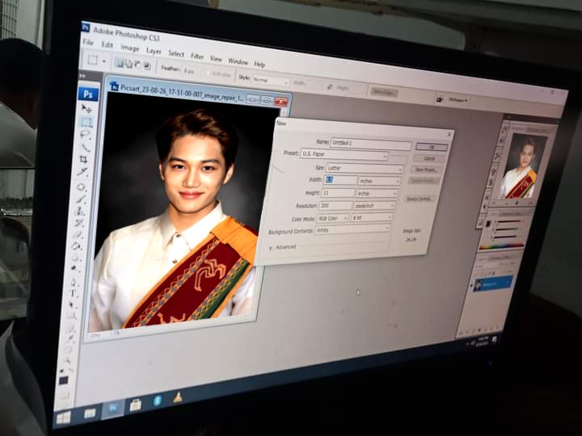The height and width of the screenshot is (436, 582).
Task: Select the Slice tool
Action: 82,172
